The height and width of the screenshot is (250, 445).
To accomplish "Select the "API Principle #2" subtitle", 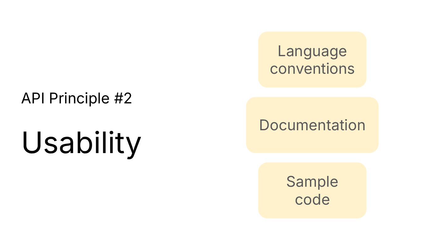I will pos(77,98).
